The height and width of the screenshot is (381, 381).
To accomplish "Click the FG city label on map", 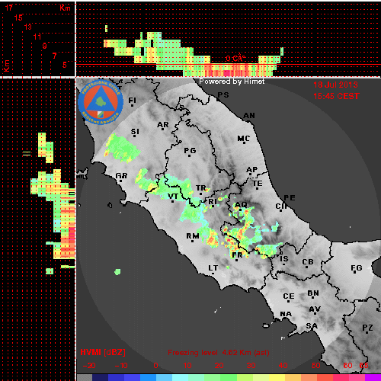I will click(x=357, y=268).
